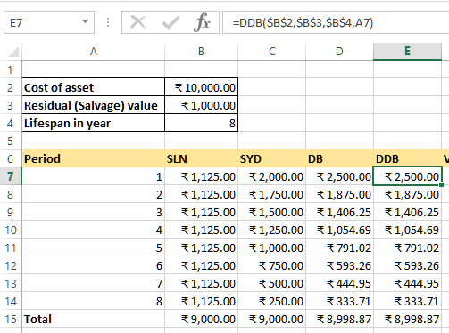
Task: Open the Insert Function fx icon
Action: click(202, 22)
